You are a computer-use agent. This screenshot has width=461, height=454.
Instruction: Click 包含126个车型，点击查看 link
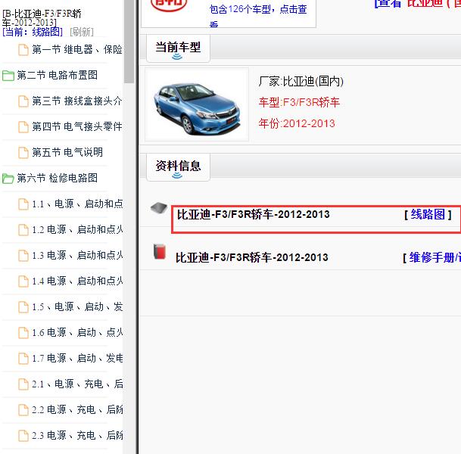[258, 16]
